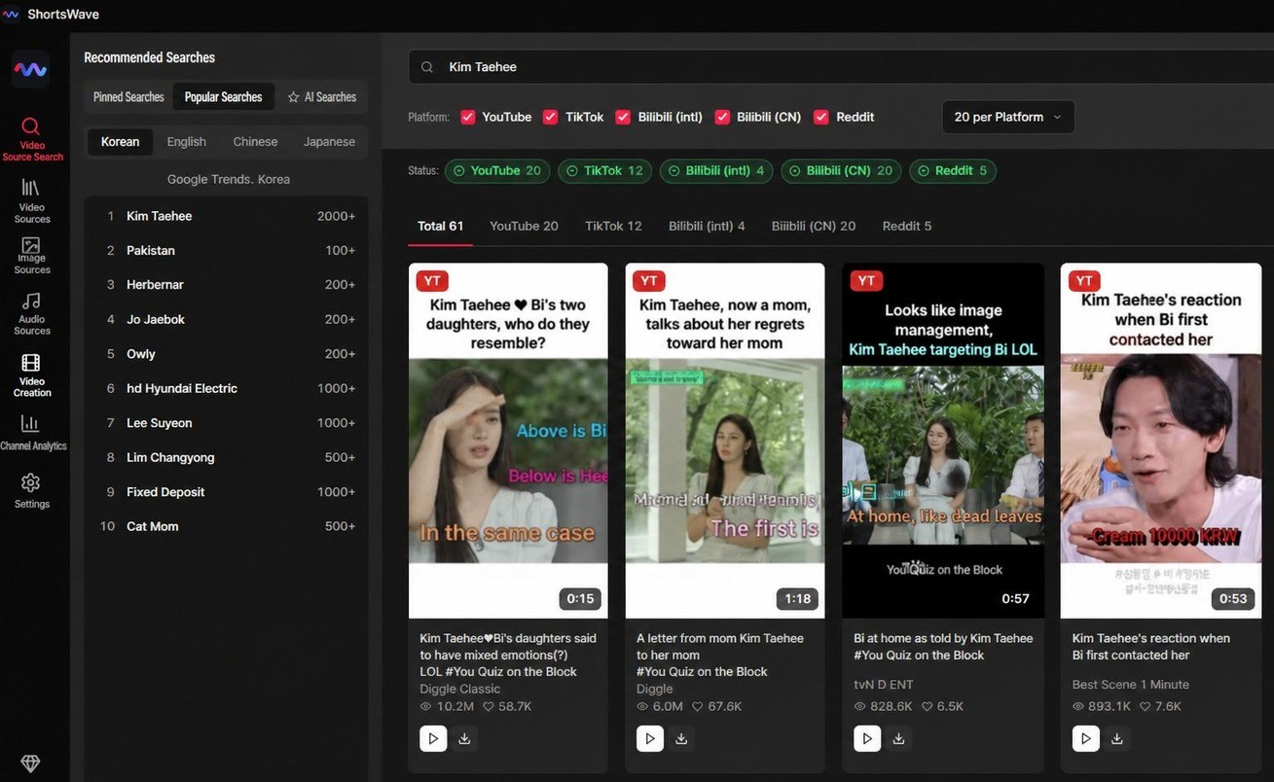This screenshot has height=782, width=1274.
Task: Show the TikTok 12 results tab
Action: [x=613, y=226]
